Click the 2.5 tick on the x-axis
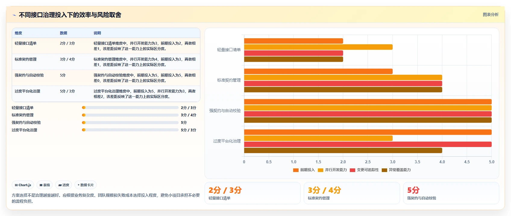511x216 pixels. [x=368, y=162]
